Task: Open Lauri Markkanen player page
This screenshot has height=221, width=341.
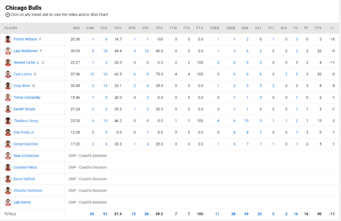Action: pos(26,51)
